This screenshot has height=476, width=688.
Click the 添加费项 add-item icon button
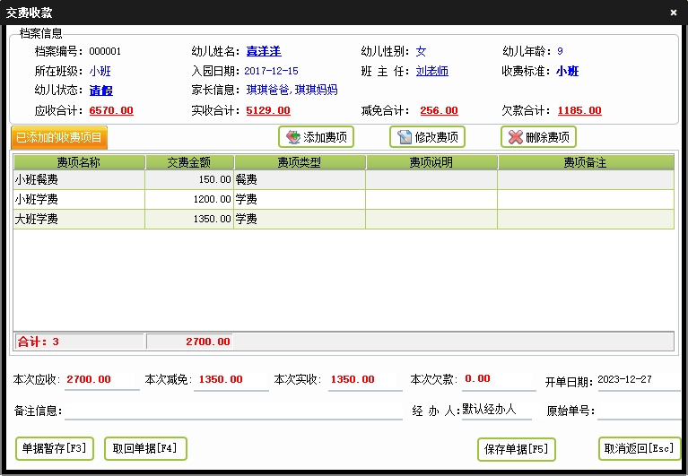[316, 137]
